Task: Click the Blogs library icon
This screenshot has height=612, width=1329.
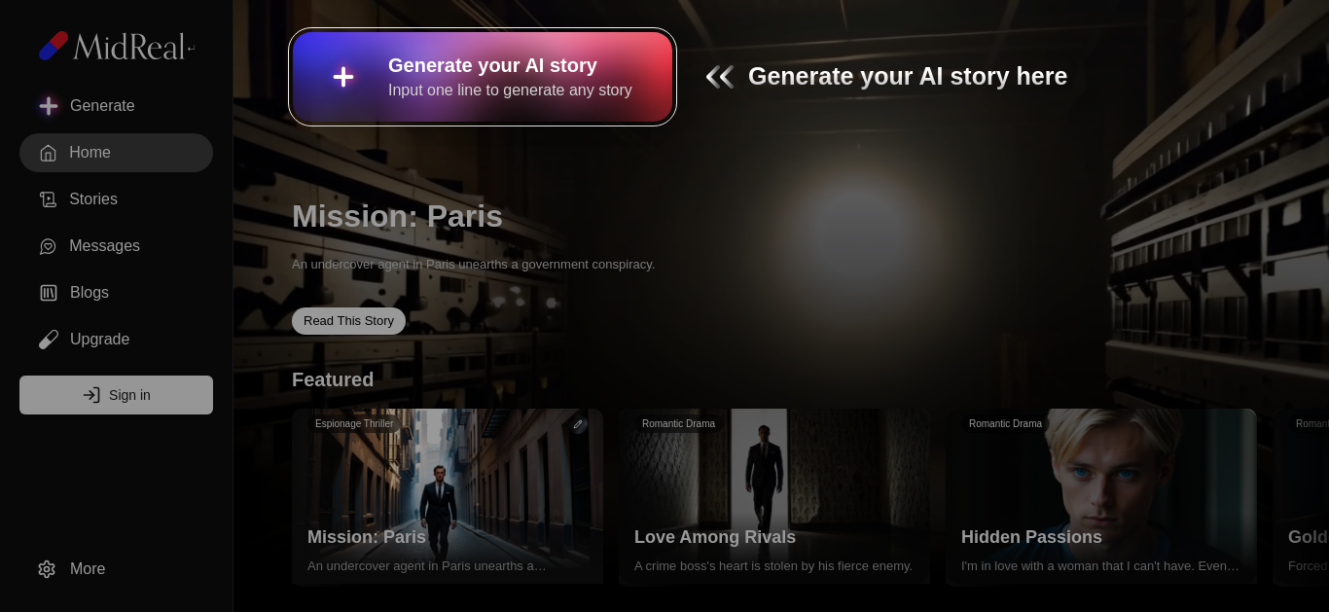Action: (48, 293)
